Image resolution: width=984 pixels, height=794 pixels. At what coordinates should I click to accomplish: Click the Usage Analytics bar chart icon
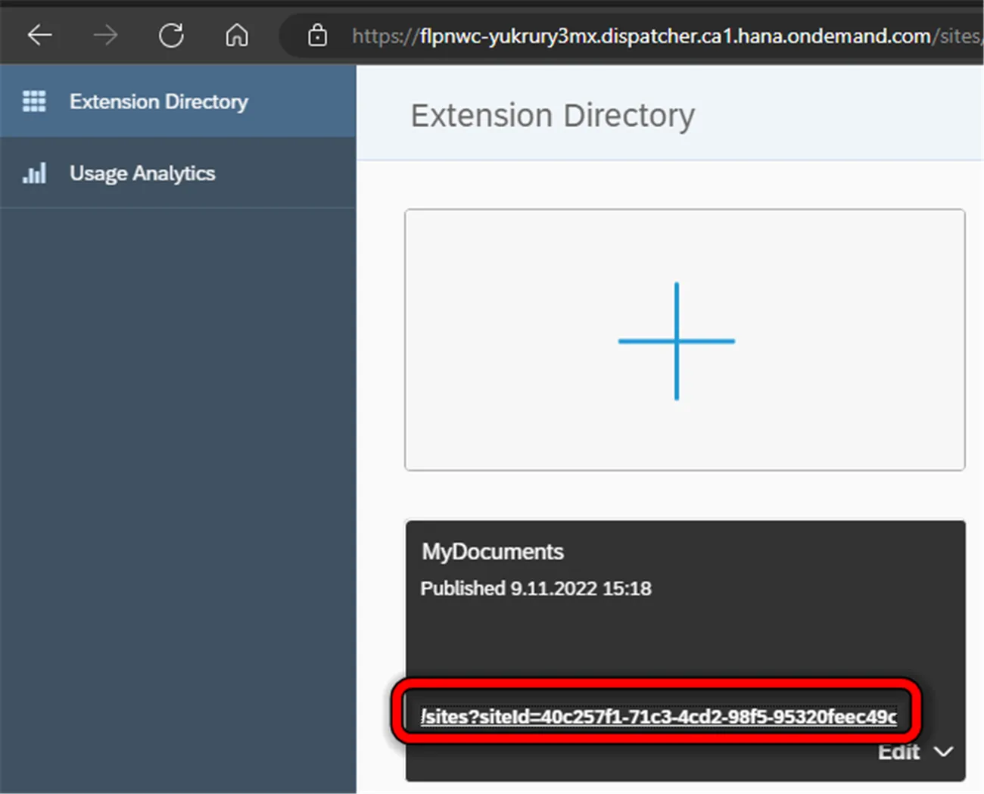[x=34, y=173]
